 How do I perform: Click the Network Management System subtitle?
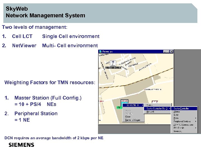[46, 16]
